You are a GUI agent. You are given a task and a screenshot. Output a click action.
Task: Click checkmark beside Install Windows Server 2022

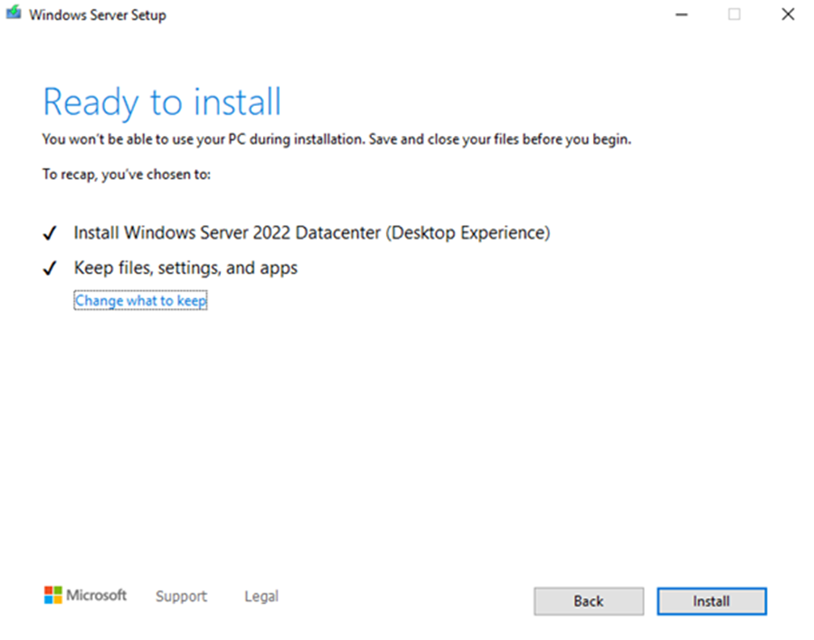click(50, 234)
